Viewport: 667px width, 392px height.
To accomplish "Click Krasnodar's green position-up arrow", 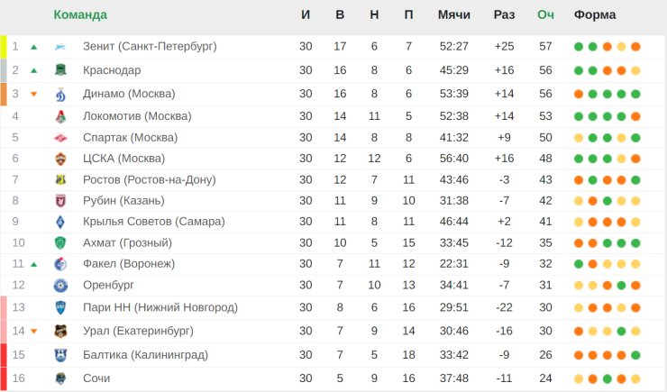I will pyautogui.click(x=34, y=70).
